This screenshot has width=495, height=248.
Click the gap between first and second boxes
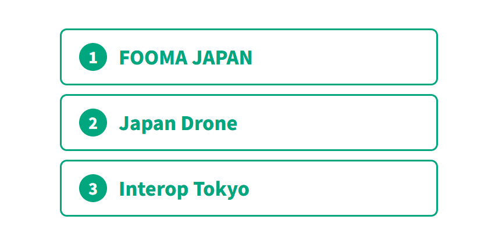(248, 90)
